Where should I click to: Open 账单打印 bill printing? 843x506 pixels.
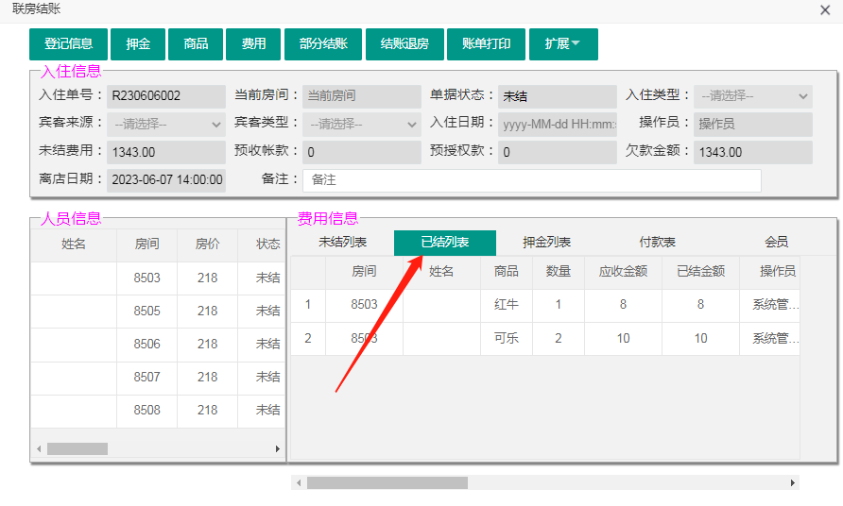[x=486, y=44]
